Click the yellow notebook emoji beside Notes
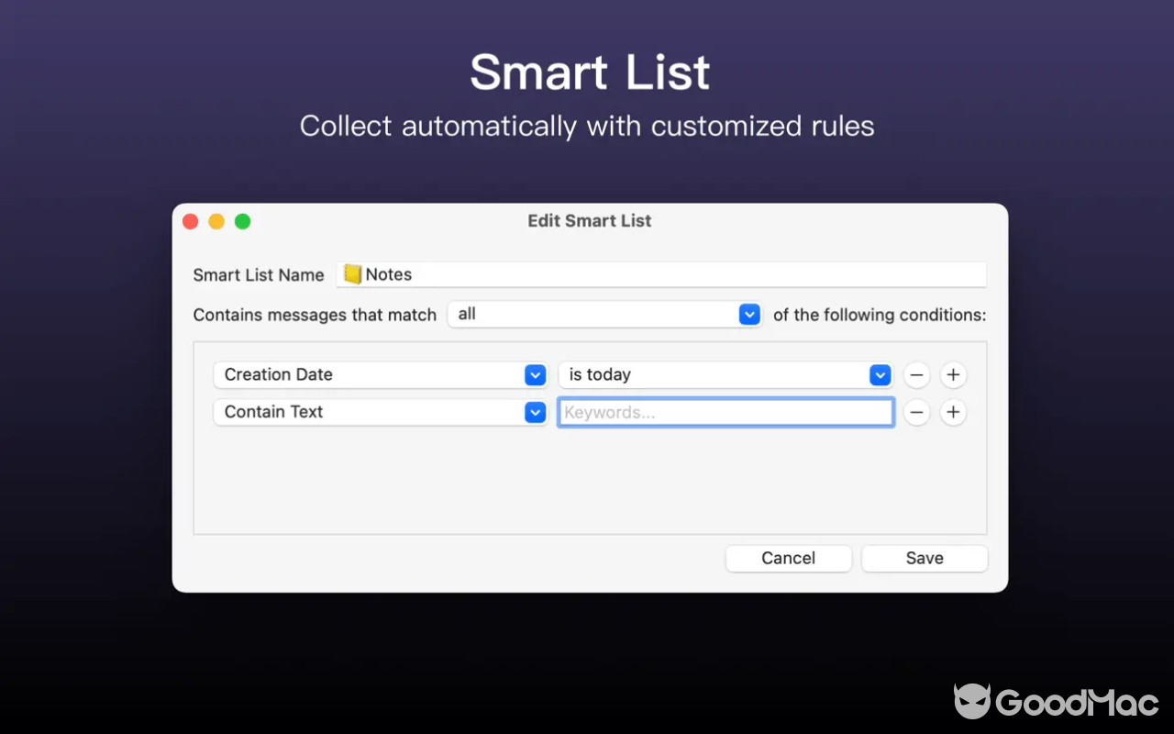Screen dimensions: 1174x734 (x=352, y=274)
